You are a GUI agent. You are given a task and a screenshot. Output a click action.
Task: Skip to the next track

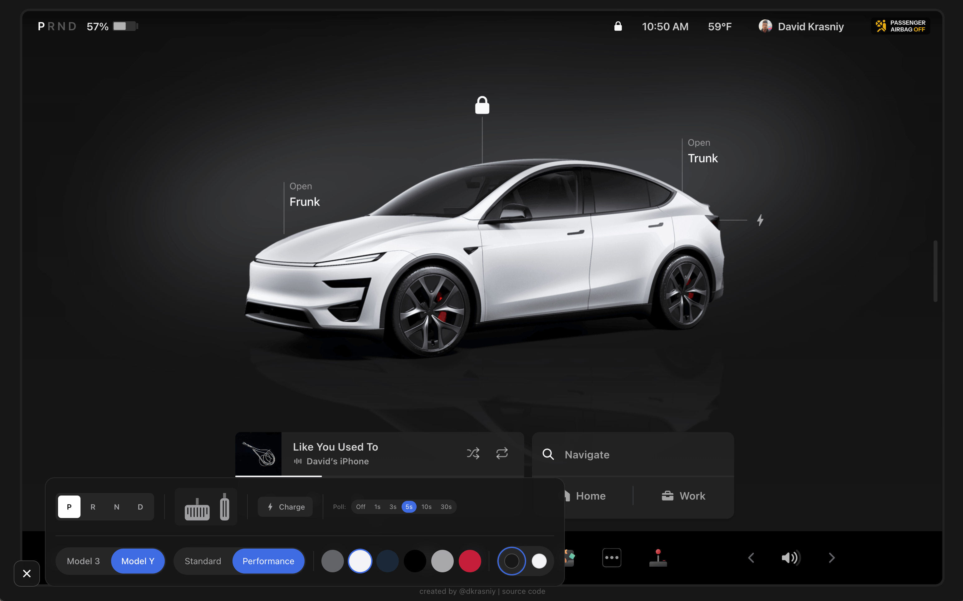(832, 557)
